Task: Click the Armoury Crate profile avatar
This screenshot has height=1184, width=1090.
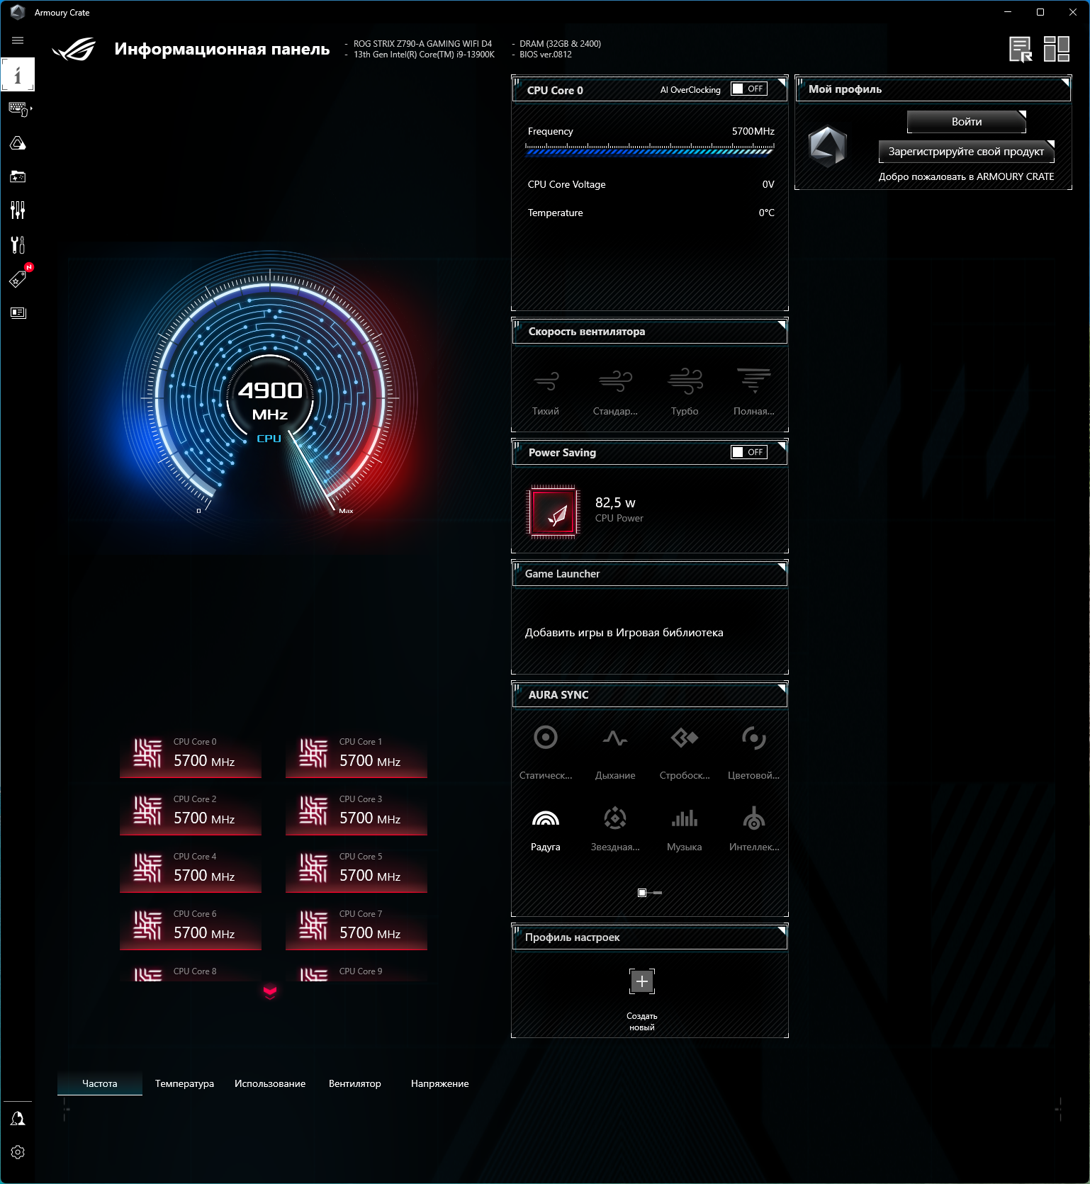Action: click(828, 147)
